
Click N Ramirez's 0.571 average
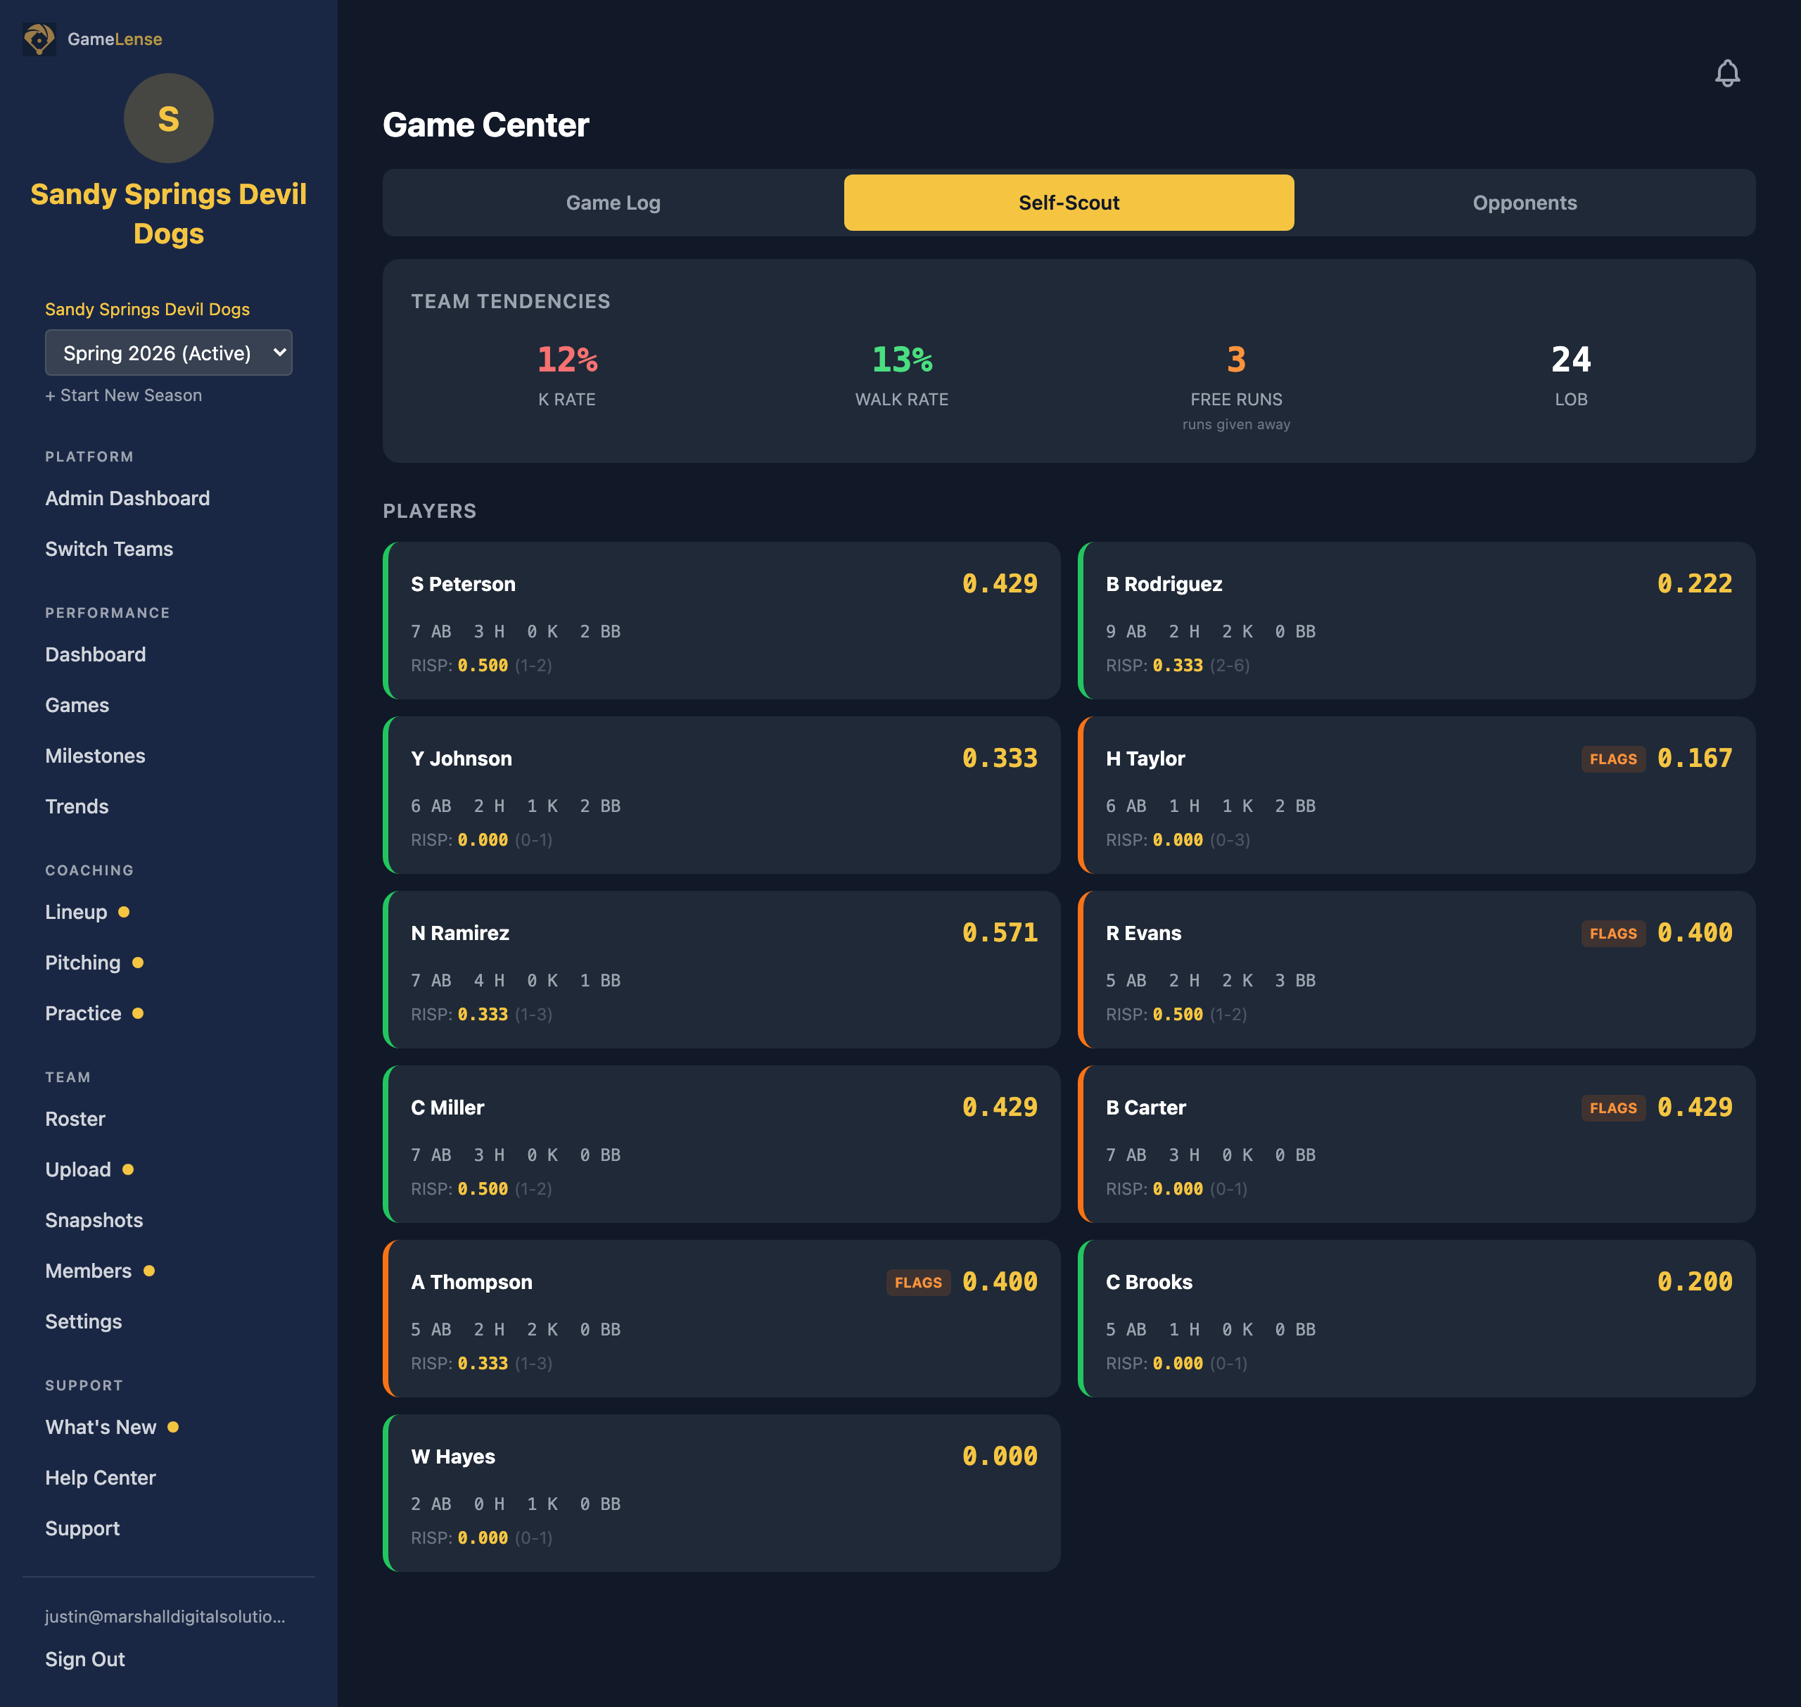pyautogui.click(x=1000, y=933)
